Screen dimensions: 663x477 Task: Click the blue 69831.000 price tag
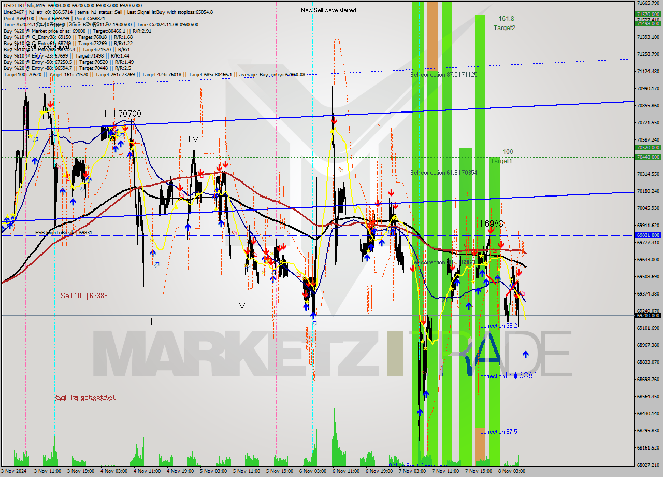648,235
